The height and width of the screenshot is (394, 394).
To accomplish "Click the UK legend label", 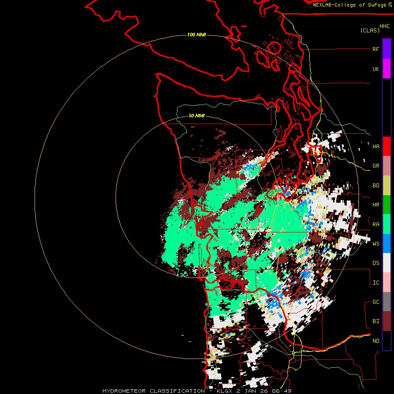I will tap(376, 69).
